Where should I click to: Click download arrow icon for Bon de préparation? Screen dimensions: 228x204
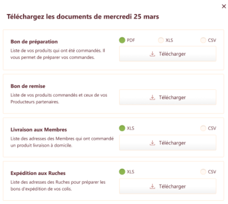152,54
